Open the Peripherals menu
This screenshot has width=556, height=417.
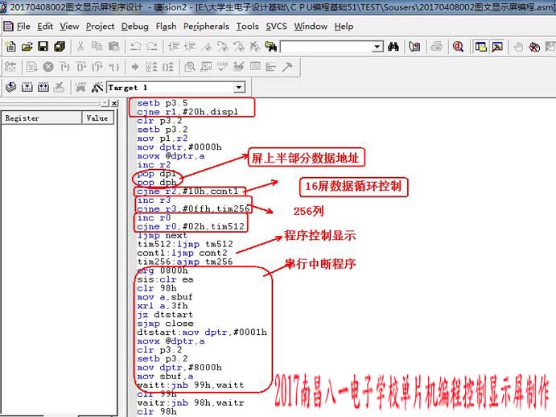(206, 27)
